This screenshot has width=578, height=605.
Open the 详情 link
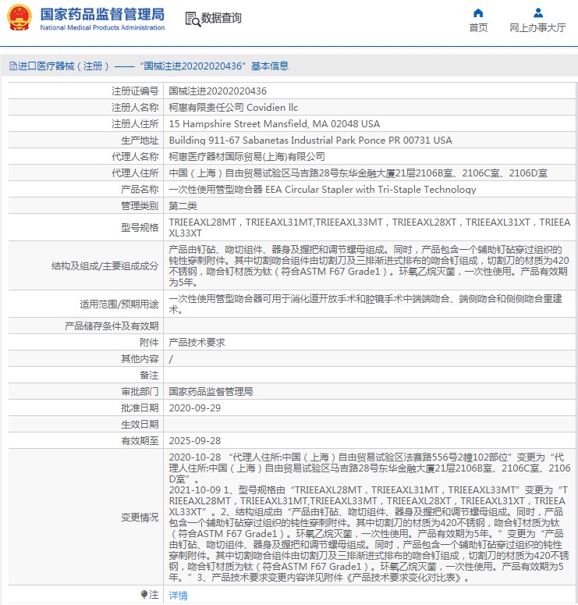point(178,596)
